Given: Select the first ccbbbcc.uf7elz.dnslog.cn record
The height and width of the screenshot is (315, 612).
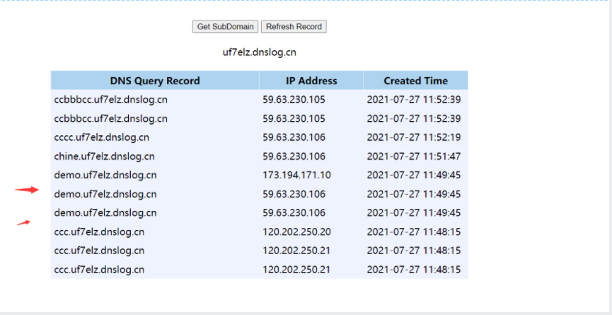Looking at the screenshot, I should pyautogui.click(x=111, y=100).
